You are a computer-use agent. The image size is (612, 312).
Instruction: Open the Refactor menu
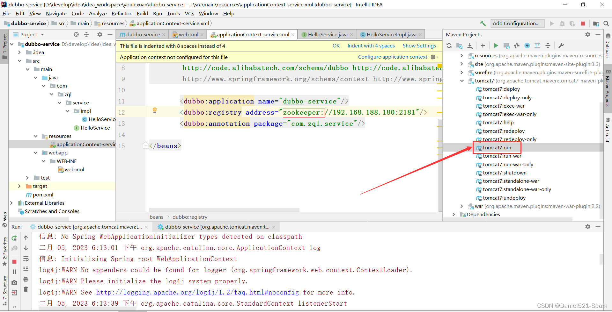[121, 13]
